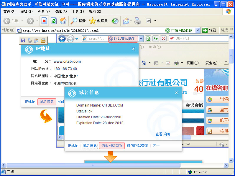Click the save floppy icon on image toolbar
235x176 pixels.
23,40
